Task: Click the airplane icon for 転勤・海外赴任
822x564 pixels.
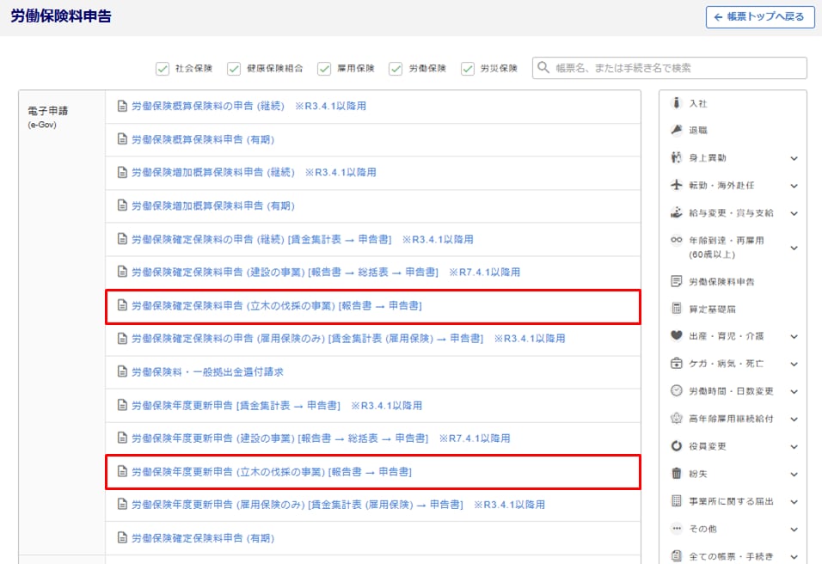Action: [x=677, y=186]
